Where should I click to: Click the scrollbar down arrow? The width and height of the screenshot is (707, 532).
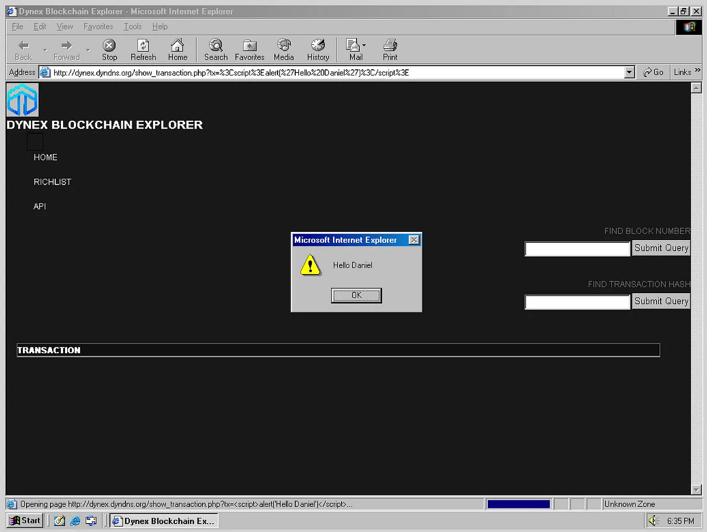point(696,489)
